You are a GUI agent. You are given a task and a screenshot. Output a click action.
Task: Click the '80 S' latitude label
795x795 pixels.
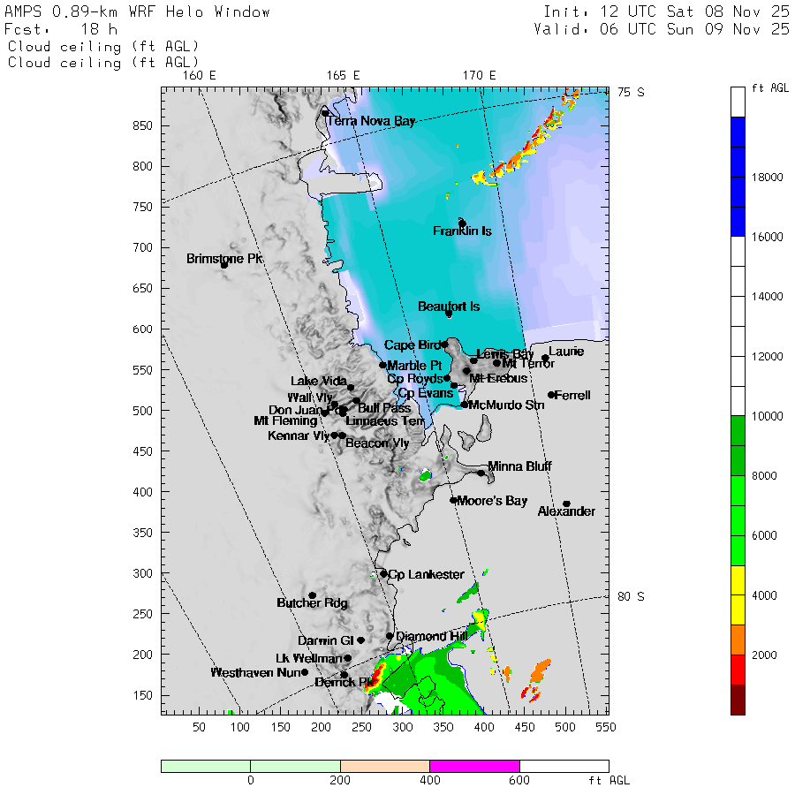click(631, 597)
